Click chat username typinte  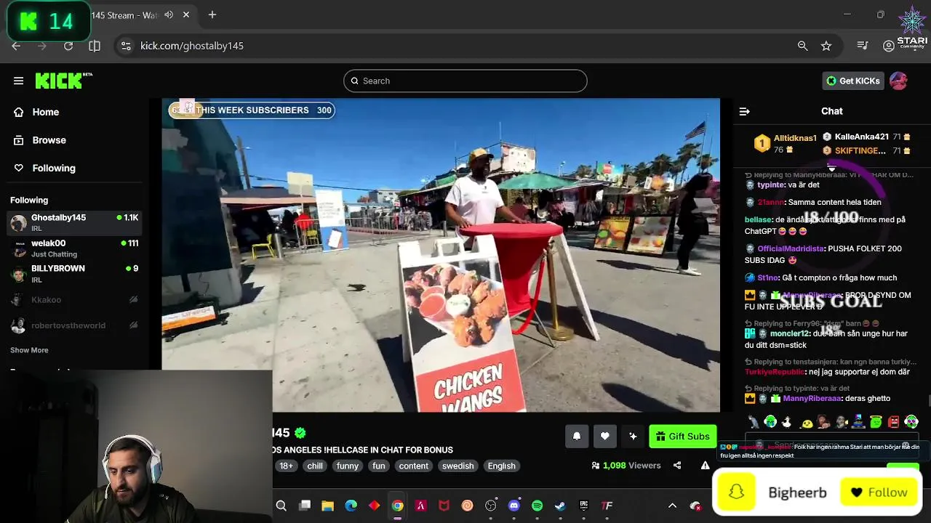pos(771,185)
